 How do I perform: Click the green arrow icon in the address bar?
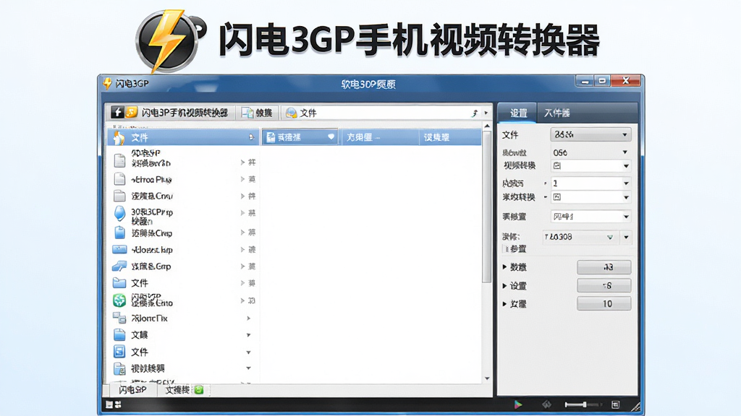click(475, 113)
